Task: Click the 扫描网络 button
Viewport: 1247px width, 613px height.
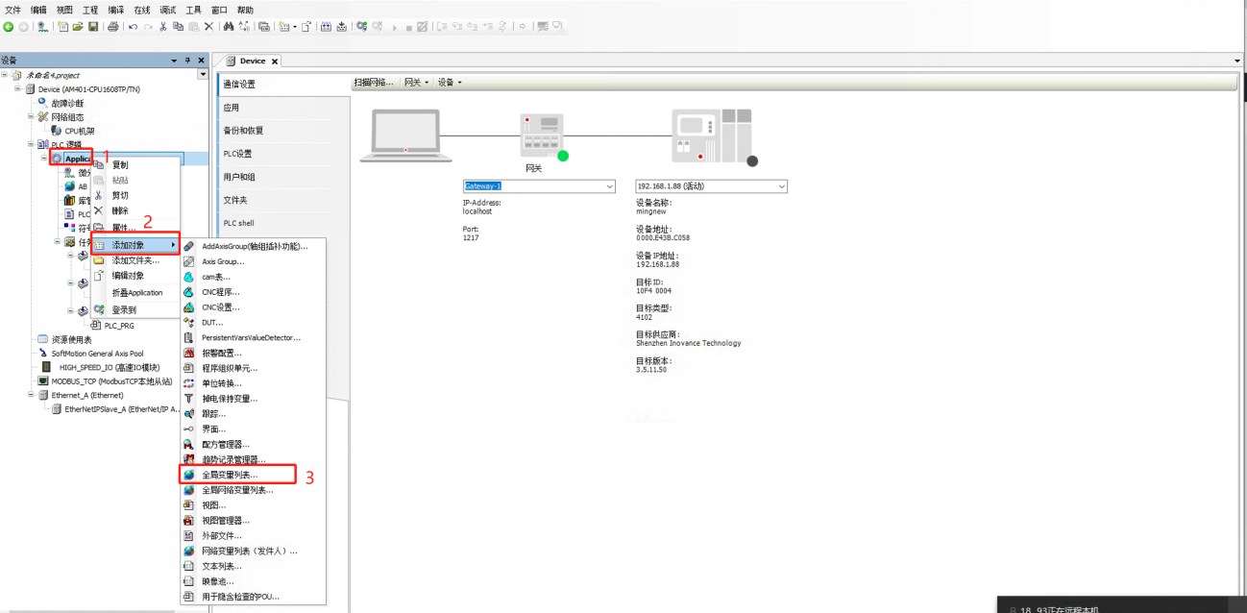Action: pos(373,83)
